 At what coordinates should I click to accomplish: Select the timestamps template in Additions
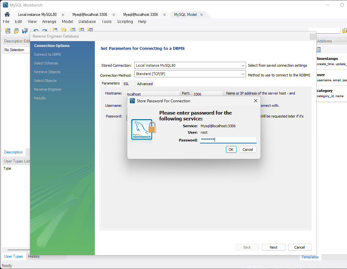pos(332,61)
